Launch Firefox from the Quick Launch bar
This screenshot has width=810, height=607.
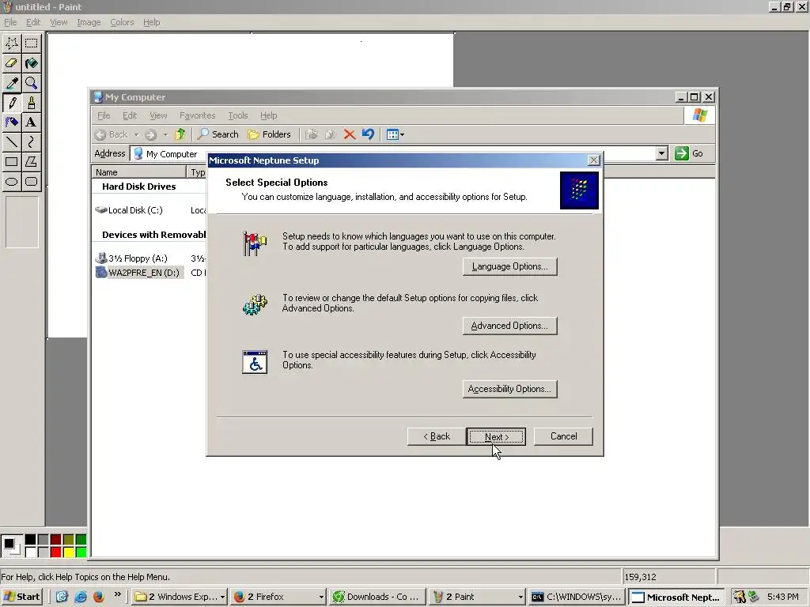pos(99,597)
